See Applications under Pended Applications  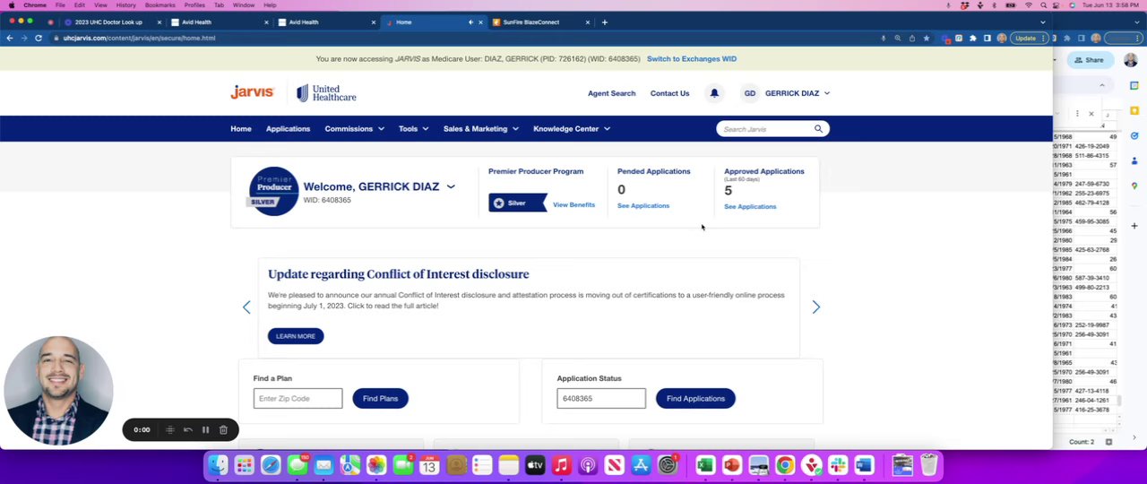(642, 206)
